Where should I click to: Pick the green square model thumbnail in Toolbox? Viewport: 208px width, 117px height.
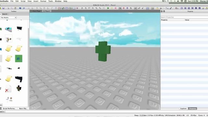[x=19, y=58]
